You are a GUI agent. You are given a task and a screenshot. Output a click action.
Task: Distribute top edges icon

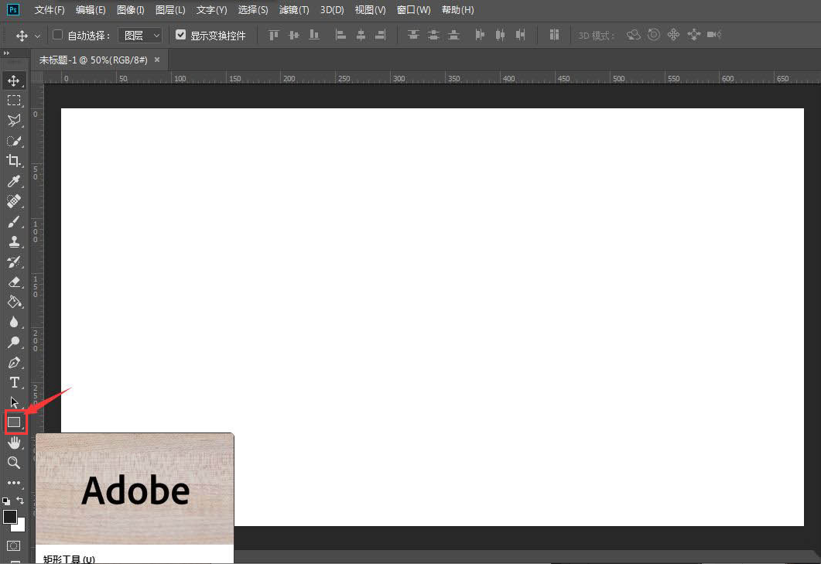pos(413,35)
